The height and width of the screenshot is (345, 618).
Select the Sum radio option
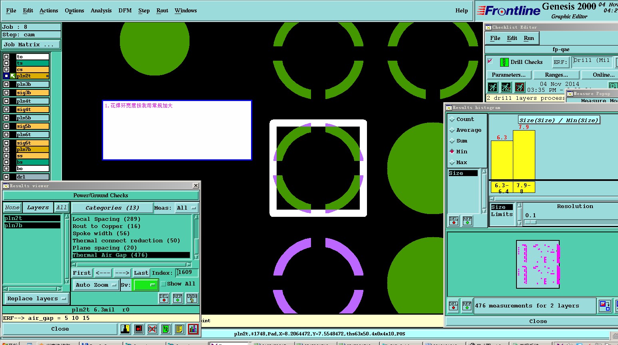(452, 141)
